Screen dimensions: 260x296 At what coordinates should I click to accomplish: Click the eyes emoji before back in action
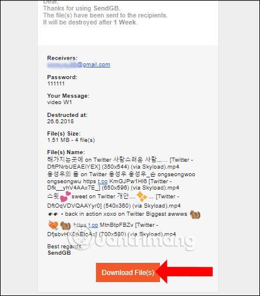tap(53, 214)
